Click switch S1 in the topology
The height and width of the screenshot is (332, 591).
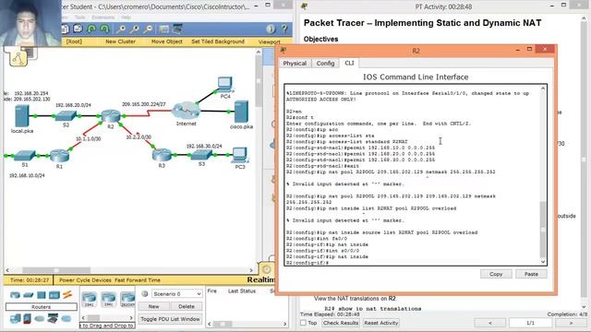pyautogui.click(x=25, y=155)
